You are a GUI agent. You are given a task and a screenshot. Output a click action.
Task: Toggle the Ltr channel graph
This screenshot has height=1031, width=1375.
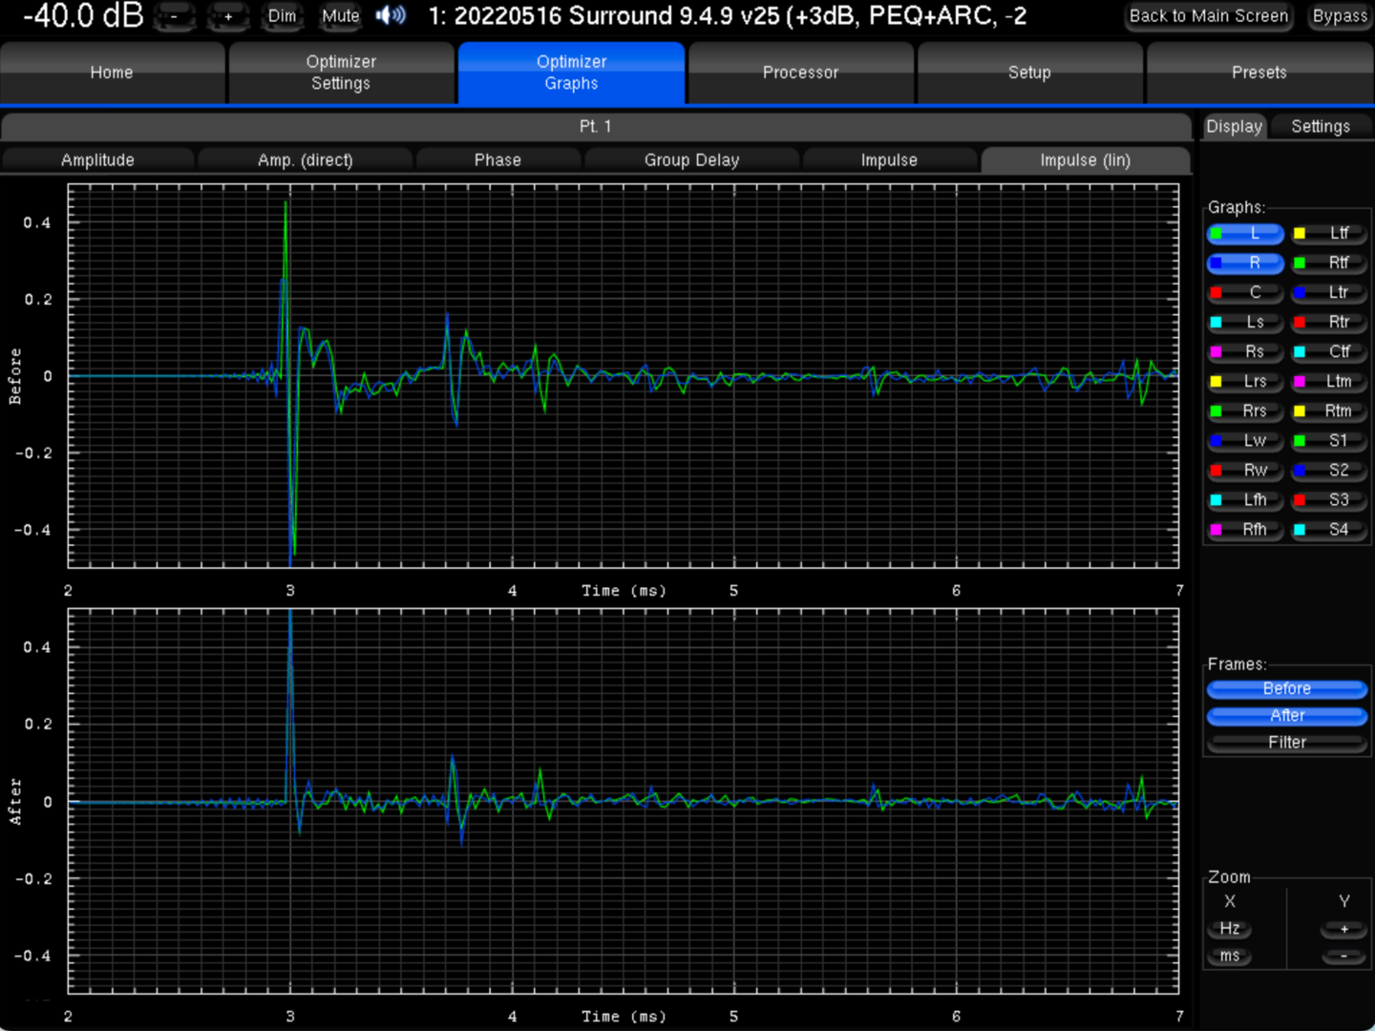pos(1329,293)
